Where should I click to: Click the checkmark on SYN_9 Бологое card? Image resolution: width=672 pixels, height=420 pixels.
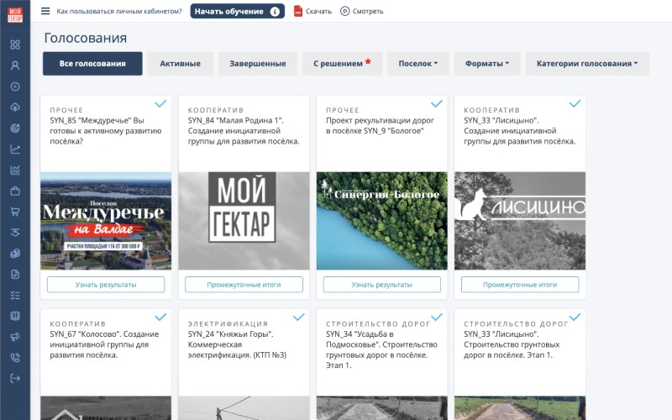pyautogui.click(x=436, y=103)
